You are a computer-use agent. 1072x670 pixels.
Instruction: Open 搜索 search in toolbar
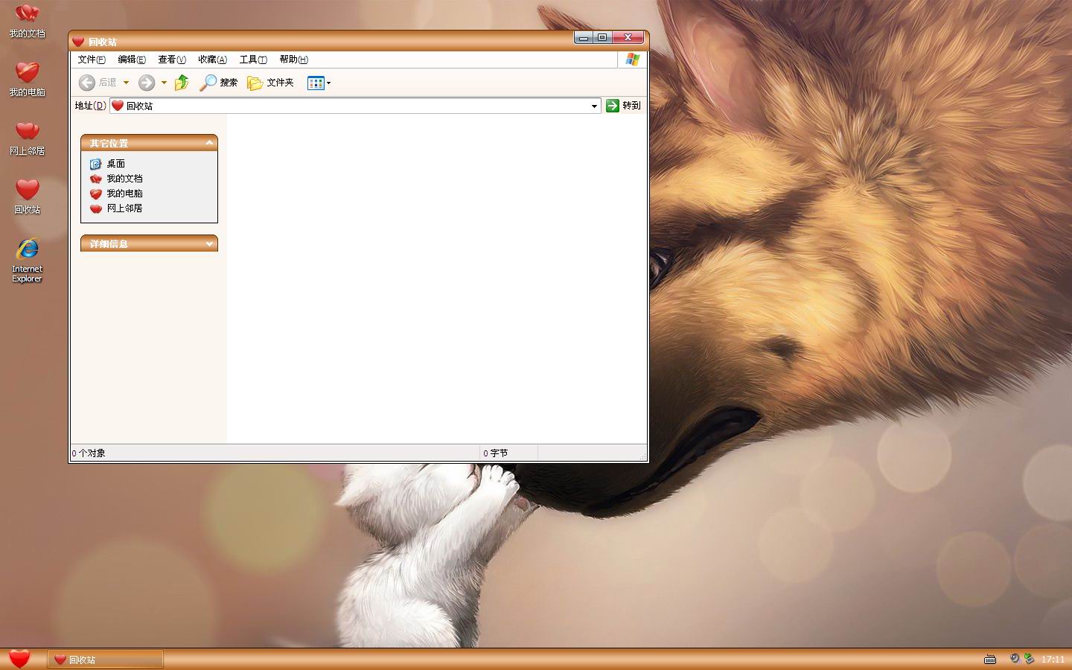[x=218, y=83]
